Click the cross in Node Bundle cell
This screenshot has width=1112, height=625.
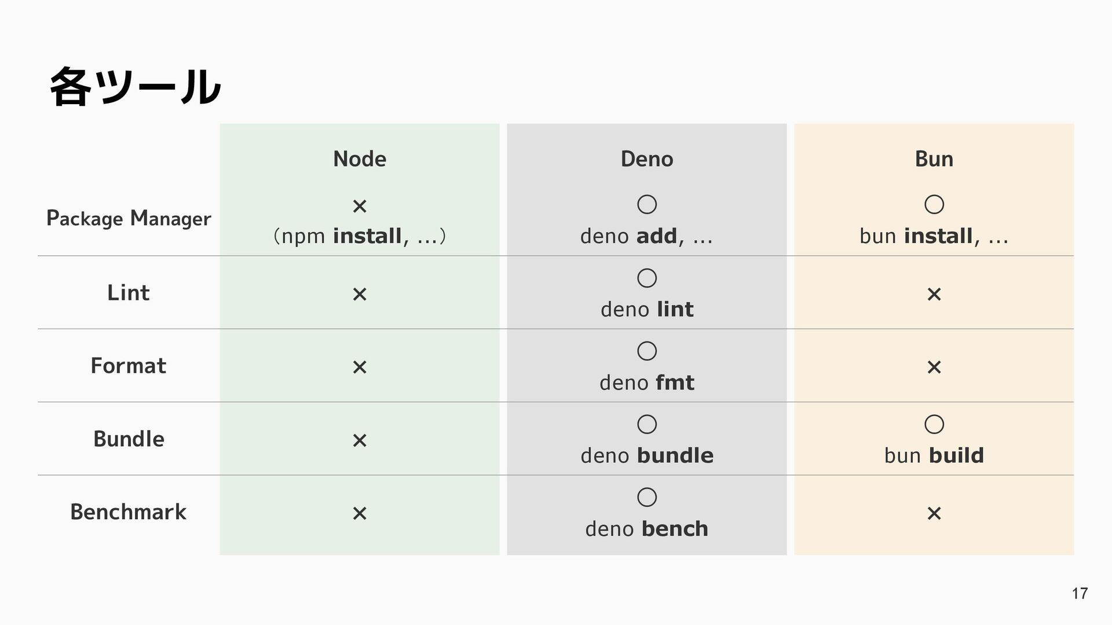(360, 441)
